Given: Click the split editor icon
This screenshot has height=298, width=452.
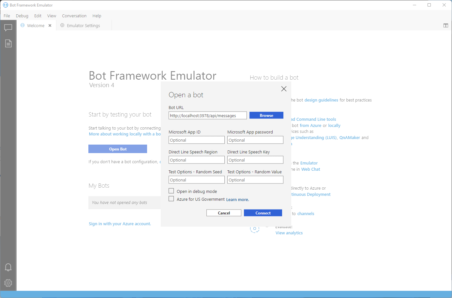Looking at the screenshot, I should pos(445,25).
